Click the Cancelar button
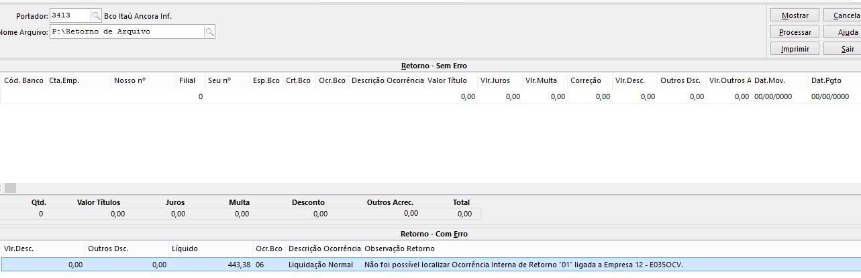The width and height of the screenshot is (861, 278). coord(842,15)
